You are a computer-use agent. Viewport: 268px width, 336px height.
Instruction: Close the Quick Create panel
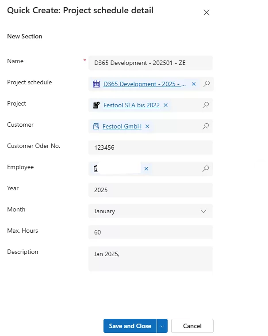pyautogui.click(x=206, y=12)
